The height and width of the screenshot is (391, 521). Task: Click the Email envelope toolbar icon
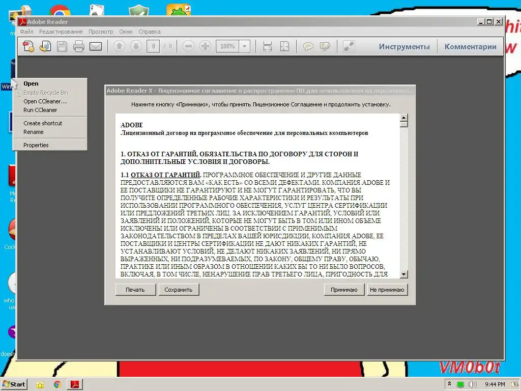click(96, 46)
